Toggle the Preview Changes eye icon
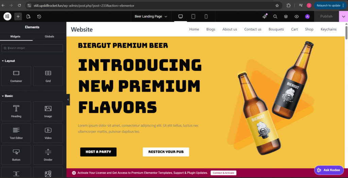The width and height of the screenshot is (348, 178). coord(296,16)
